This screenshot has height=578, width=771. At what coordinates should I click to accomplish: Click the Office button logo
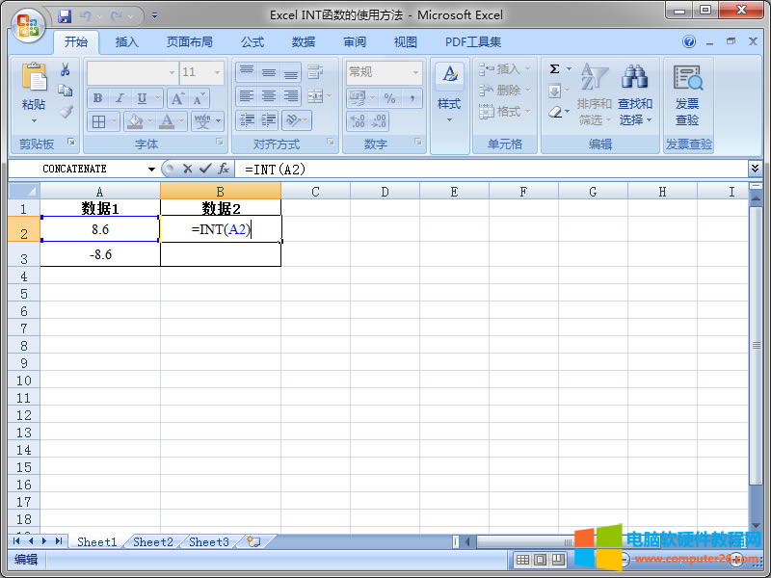[x=27, y=24]
